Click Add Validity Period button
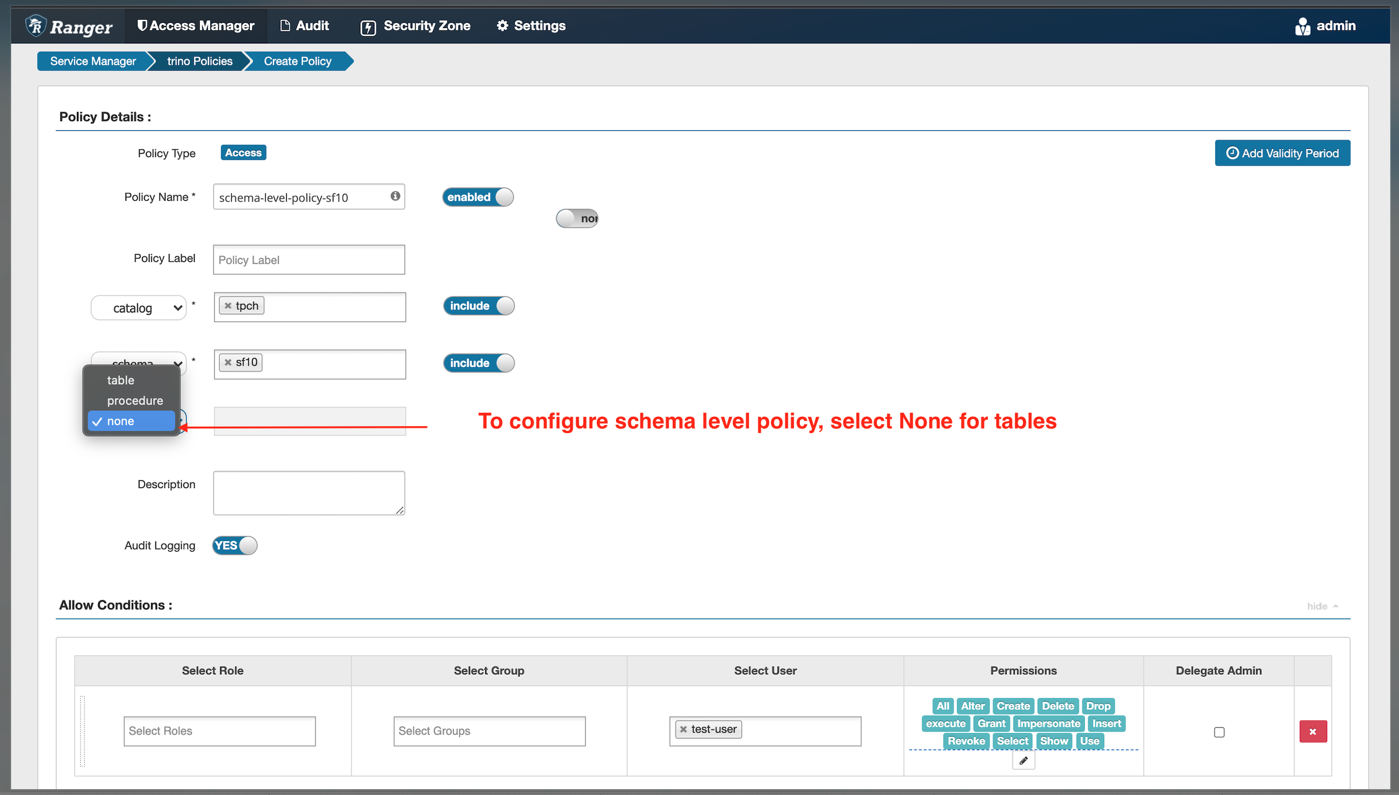This screenshot has width=1399, height=795. 1282,153
